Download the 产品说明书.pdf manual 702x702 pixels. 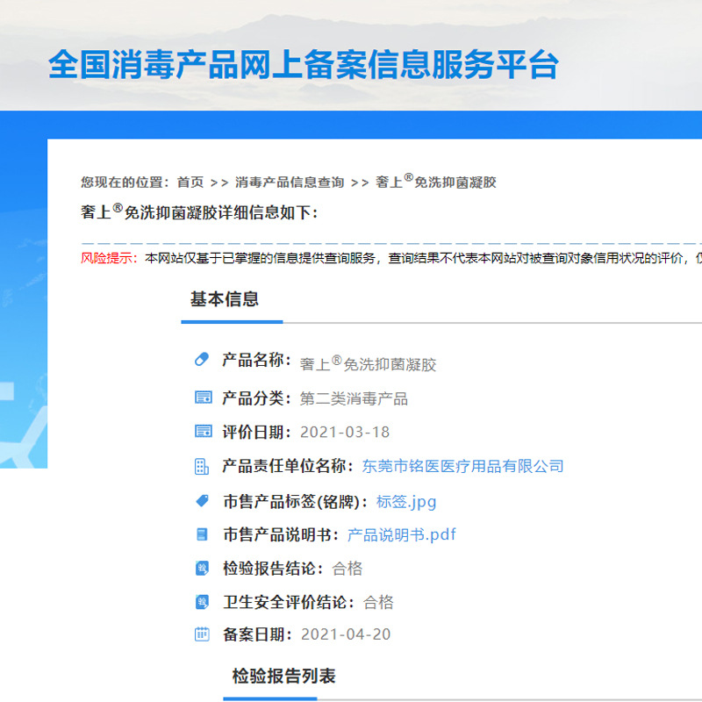point(401,534)
